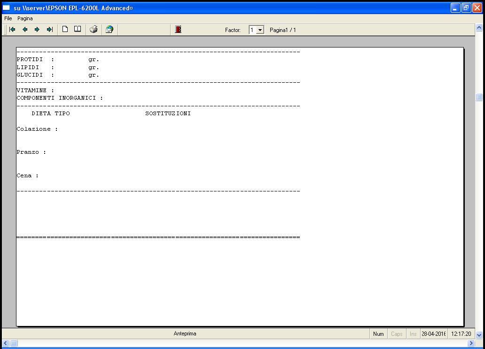This screenshot has width=485, height=349.
Task: Click the vertical scrollbar down arrow
Action: click(x=479, y=335)
